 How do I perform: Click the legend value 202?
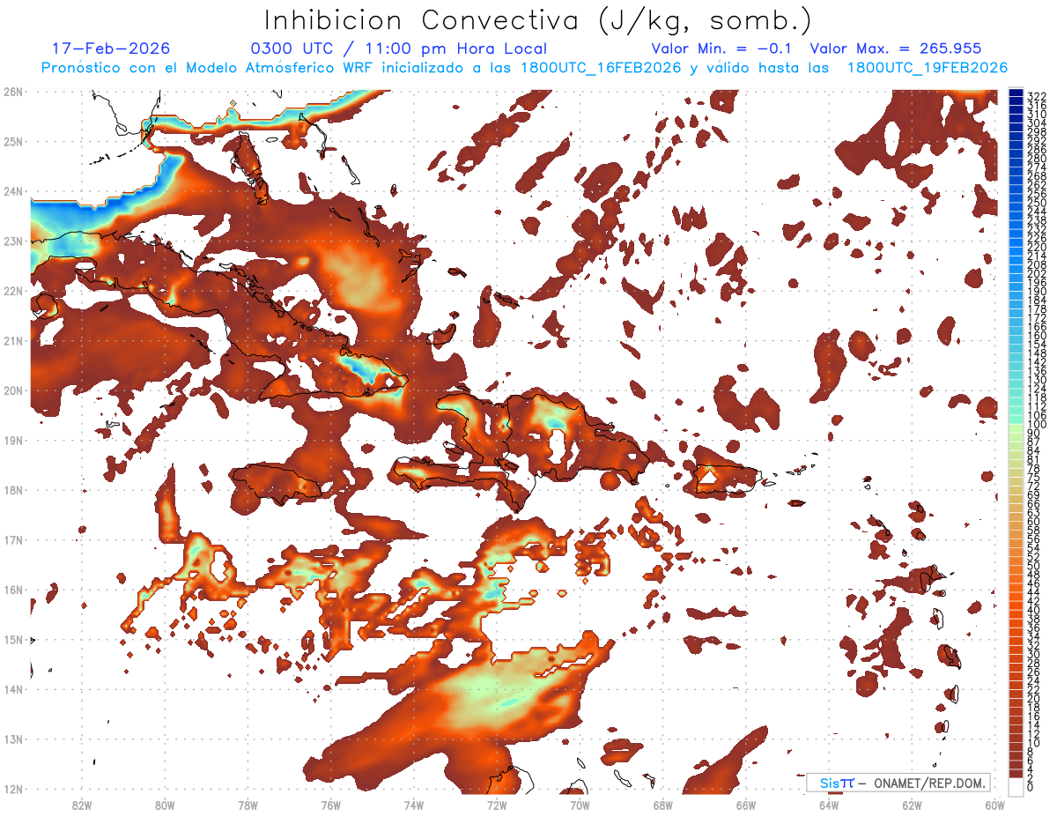tap(1036, 273)
